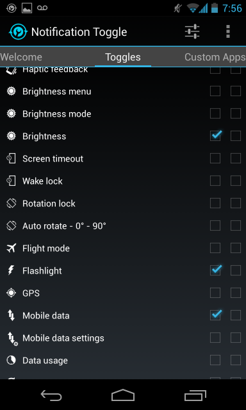246x410 pixels.
Task: Tap the Mobile data arrows icon
Action: tap(12, 316)
